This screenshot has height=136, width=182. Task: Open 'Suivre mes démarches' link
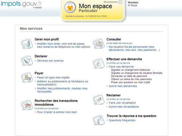[123, 86]
